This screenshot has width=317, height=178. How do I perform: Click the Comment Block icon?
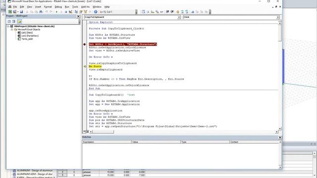point(182,12)
